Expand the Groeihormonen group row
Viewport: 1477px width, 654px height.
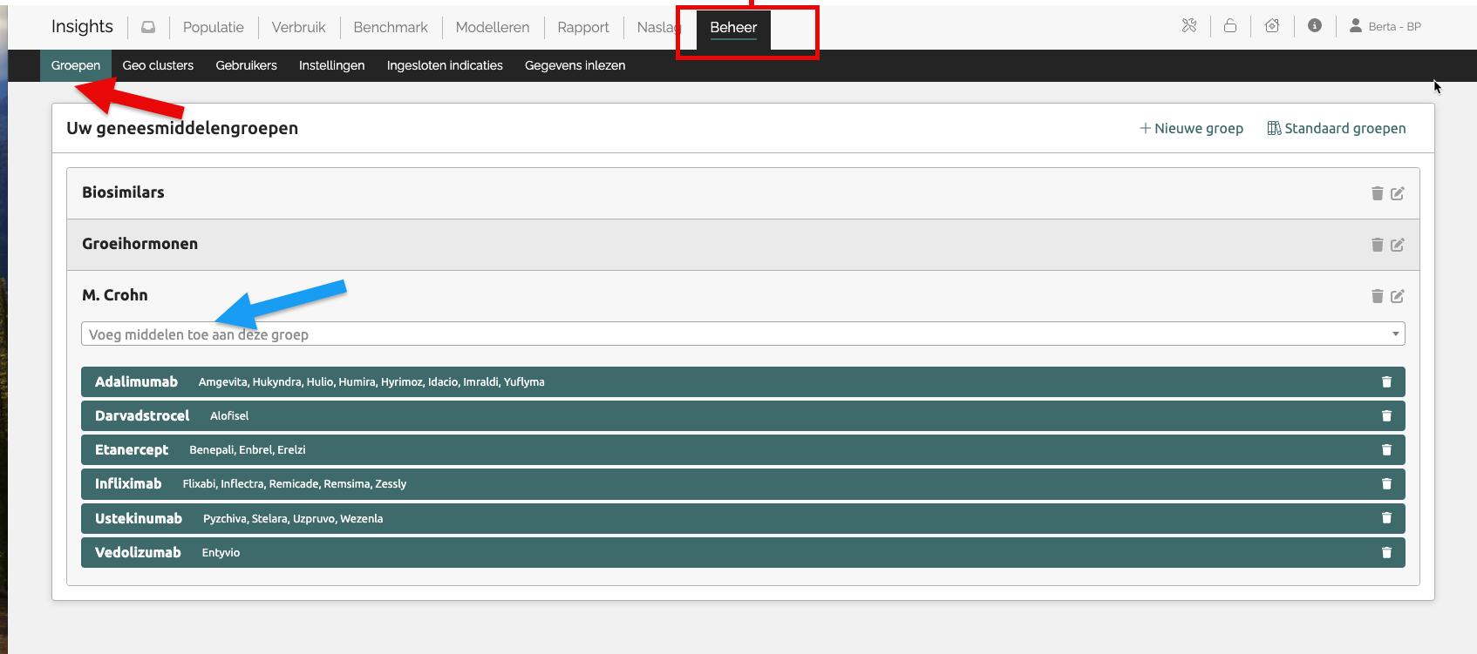743,245
